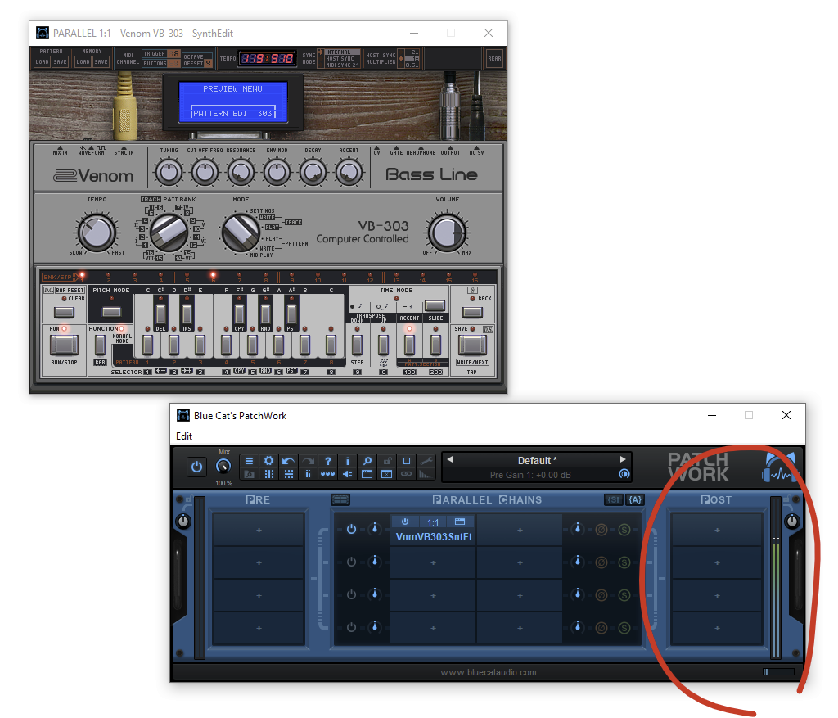The height and width of the screenshot is (718, 838).
Task: Open the help question mark icon
Action: pos(327,461)
